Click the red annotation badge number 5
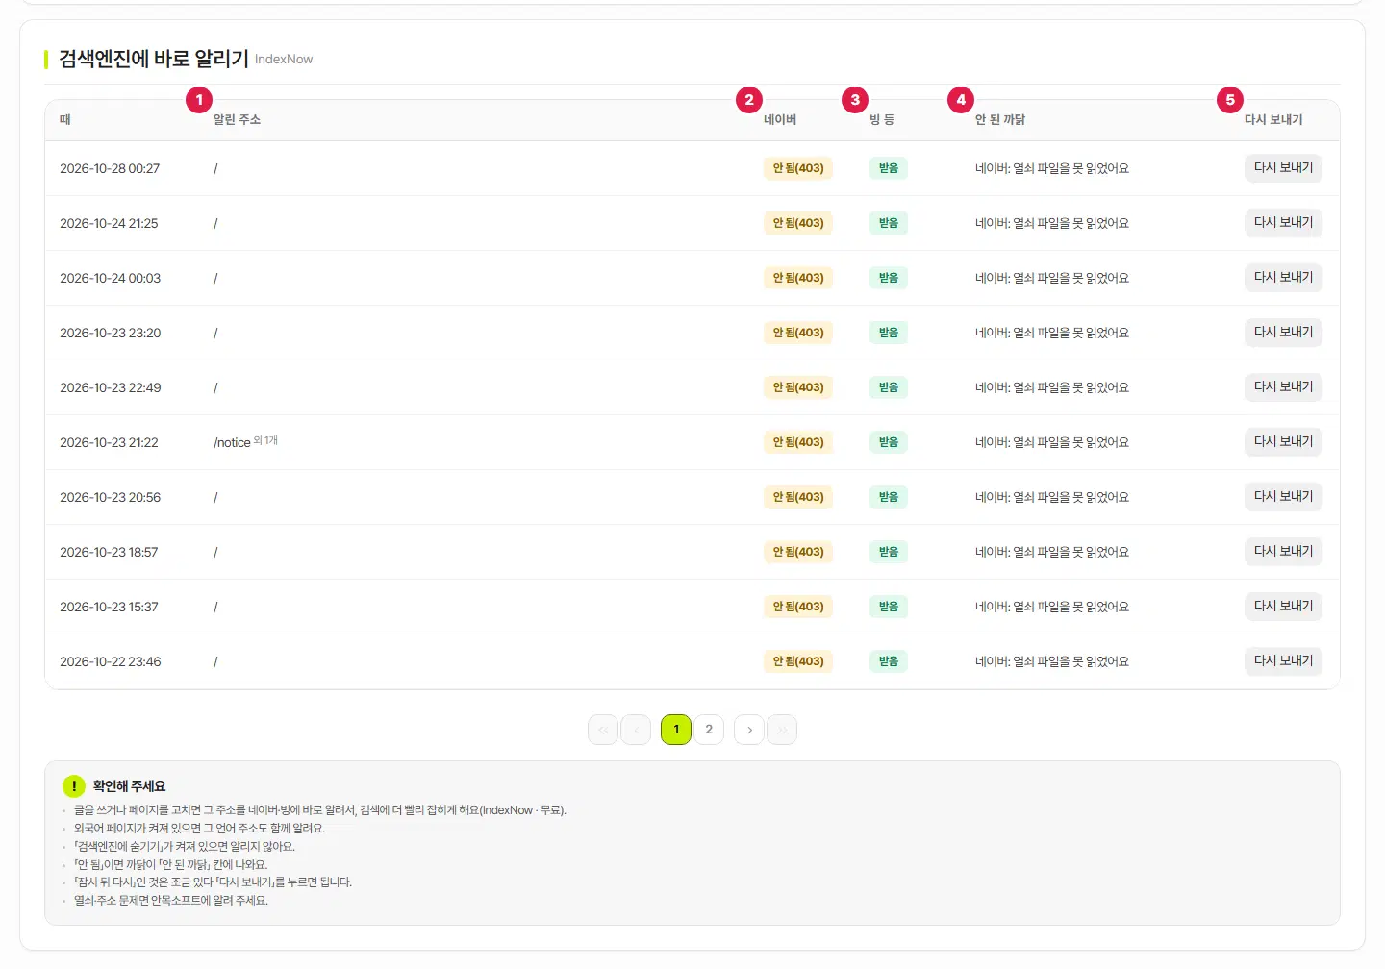Image resolution: width=1385 pixels, height=969 pixels. 1230,100
